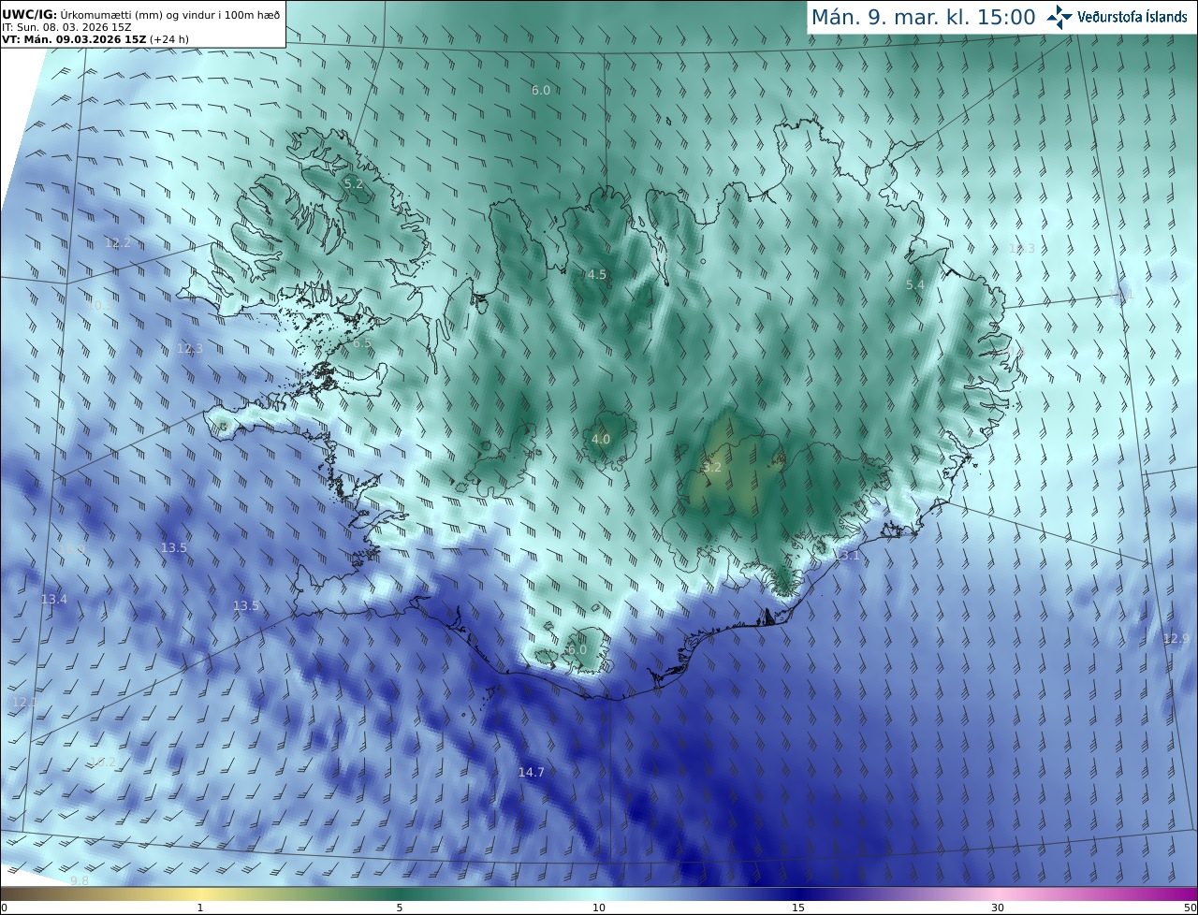Screen dimensions: 1198x915
Task: Click the 9.8 value above the colorbar
Action: [x=80, y=881]
